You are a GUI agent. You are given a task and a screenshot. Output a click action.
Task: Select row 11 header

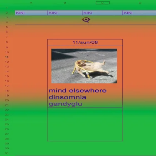[x=7, y=57]
